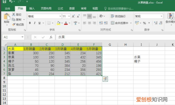Click the phonetic guide wén icon
This screenshot has height=105, width=175.
click(76, 23)
